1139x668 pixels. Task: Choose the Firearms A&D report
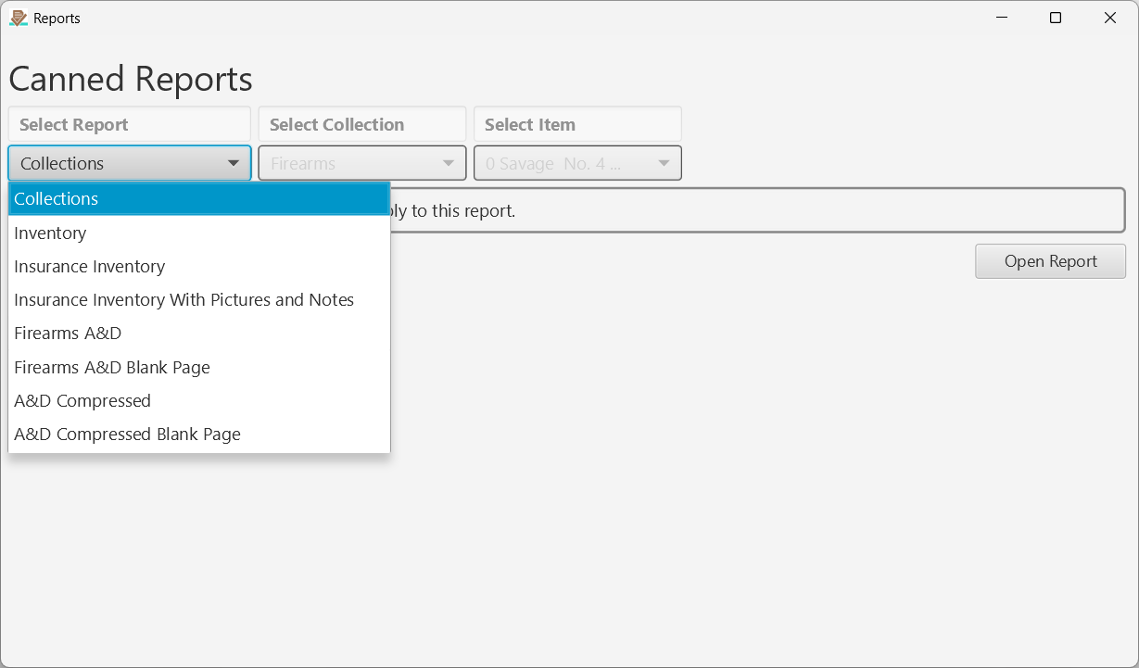coord(199,333)
